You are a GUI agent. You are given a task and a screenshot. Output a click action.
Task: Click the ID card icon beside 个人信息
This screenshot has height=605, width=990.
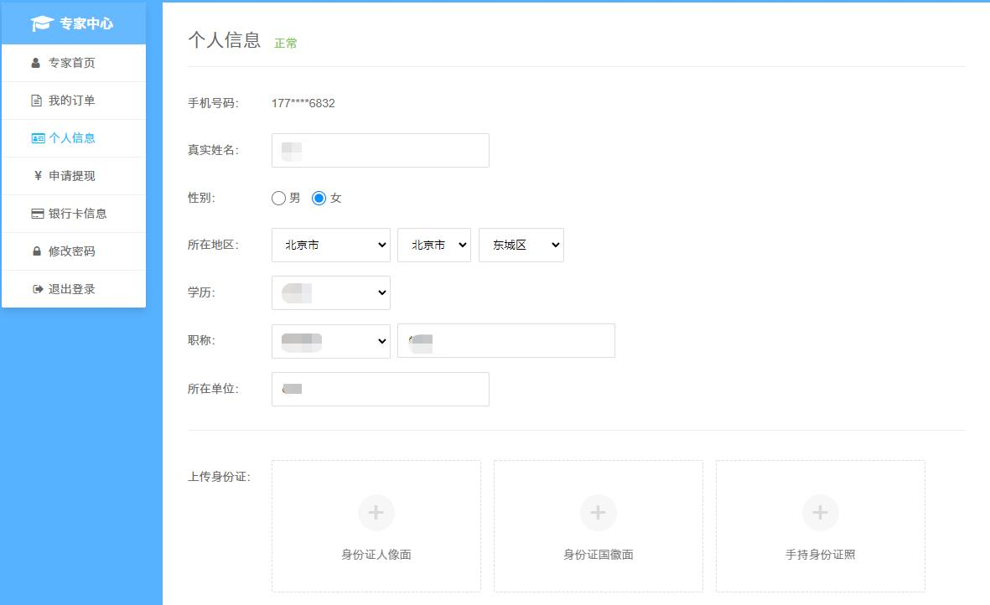coord(38,138)
